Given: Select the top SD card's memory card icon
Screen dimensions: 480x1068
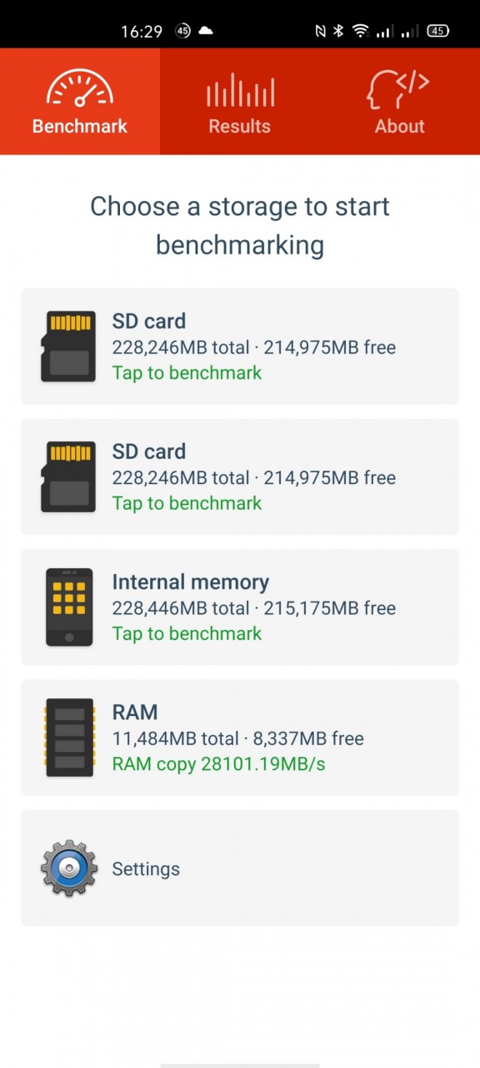Looking at the screenshot, I should click(x=68, y=346).
